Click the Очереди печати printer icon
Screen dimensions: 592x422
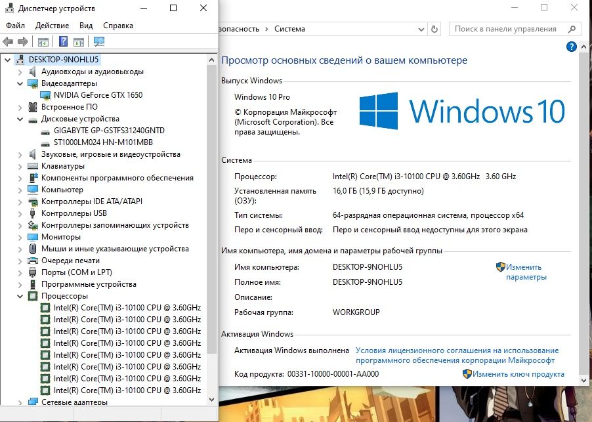[x=33, y=261]
